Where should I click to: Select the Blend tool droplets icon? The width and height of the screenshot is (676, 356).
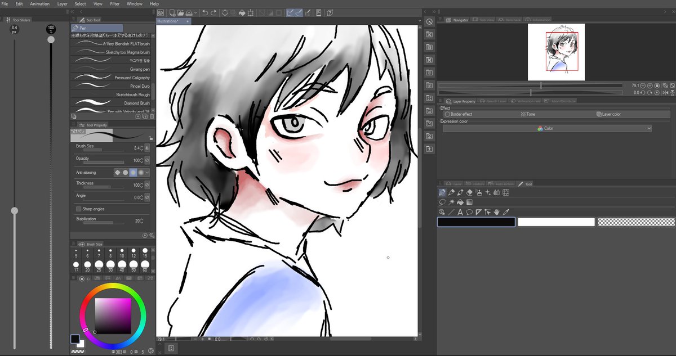point(497,192)
